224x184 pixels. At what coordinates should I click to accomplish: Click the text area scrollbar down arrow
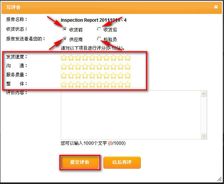click(204, 136)
